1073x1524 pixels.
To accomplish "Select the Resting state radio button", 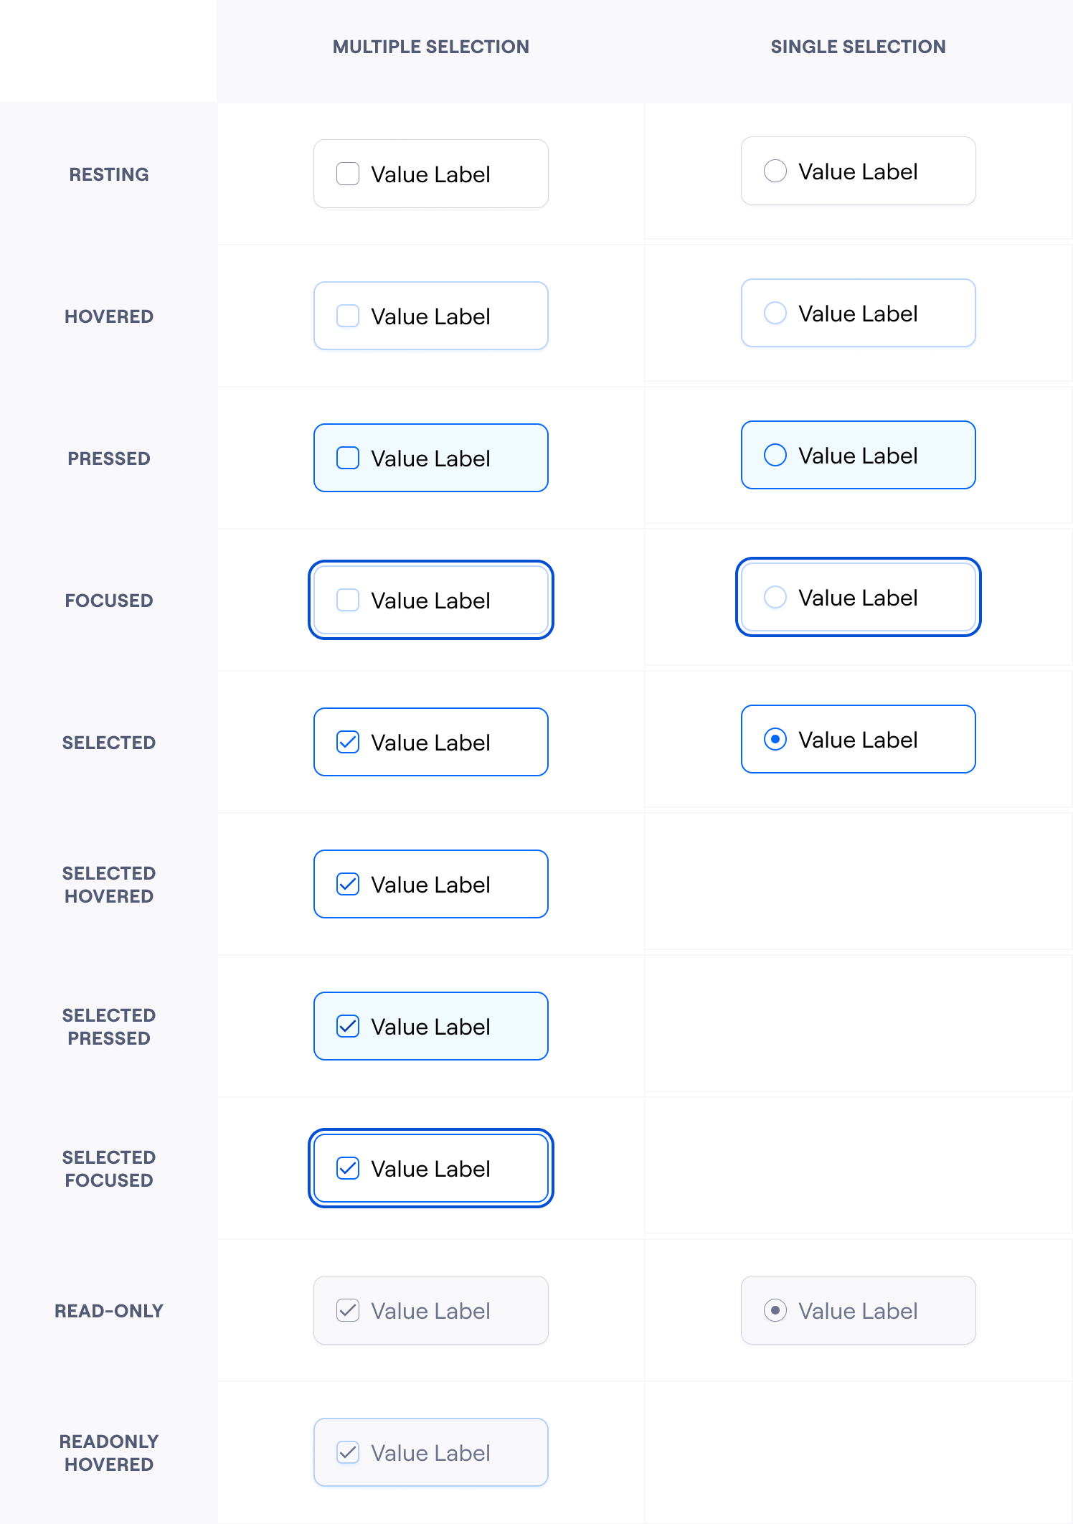I will pyautogui.click(x=775, y=171).
